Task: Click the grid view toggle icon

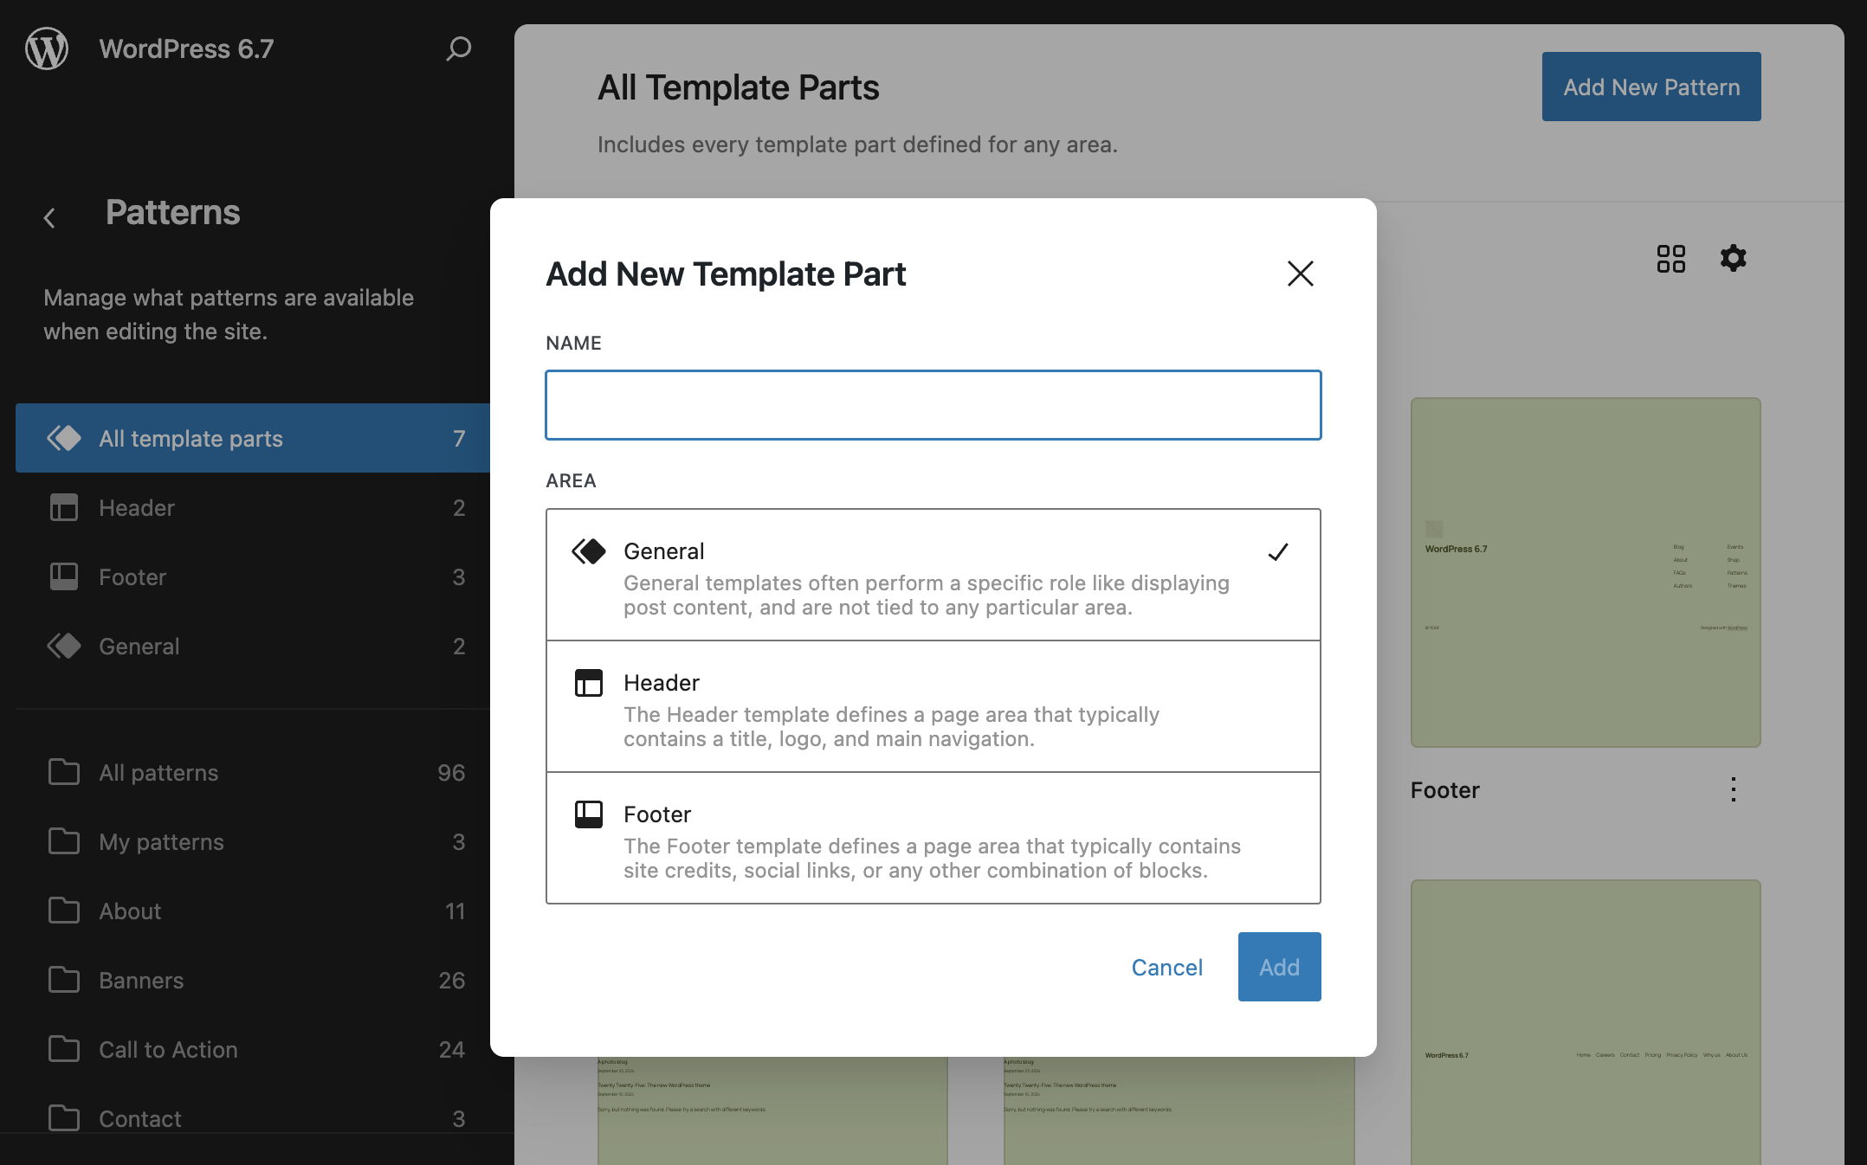Action: pos(1671,258)
